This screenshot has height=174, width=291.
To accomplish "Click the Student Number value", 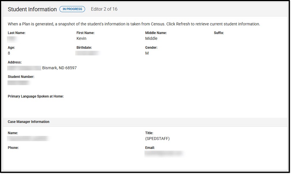I will [x=19, y=83].
